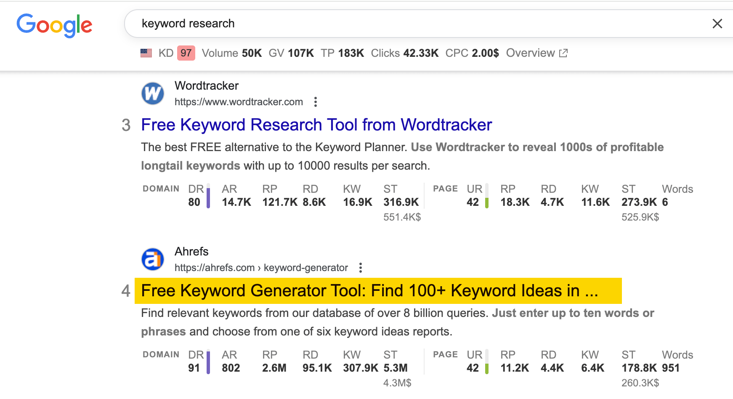Image resolution: width=733 pixels, height=399 pixels.
Task: Click the Ahrefs favicon icon
Action: click(x=153, y=259)
